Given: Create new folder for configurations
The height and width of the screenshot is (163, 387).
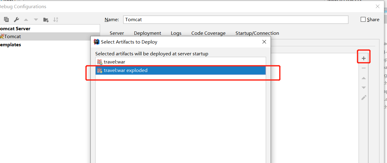Looking at the screenshot, I should point(46,20).
